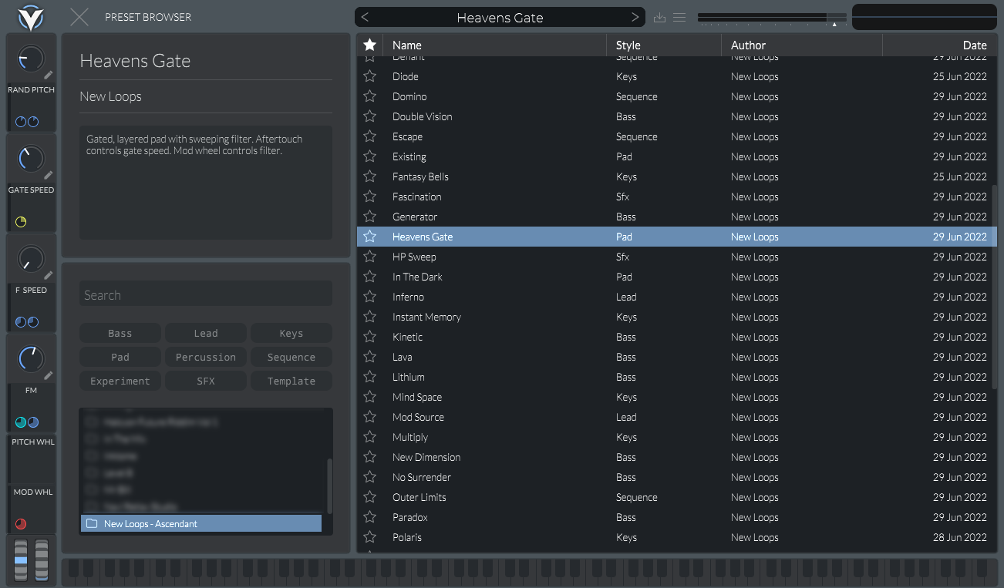
Task: Close the preset browser with the X icon
Action: pos(79,17)
